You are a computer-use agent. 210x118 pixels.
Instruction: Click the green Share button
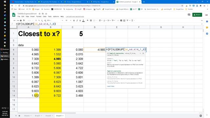(197, 15)
